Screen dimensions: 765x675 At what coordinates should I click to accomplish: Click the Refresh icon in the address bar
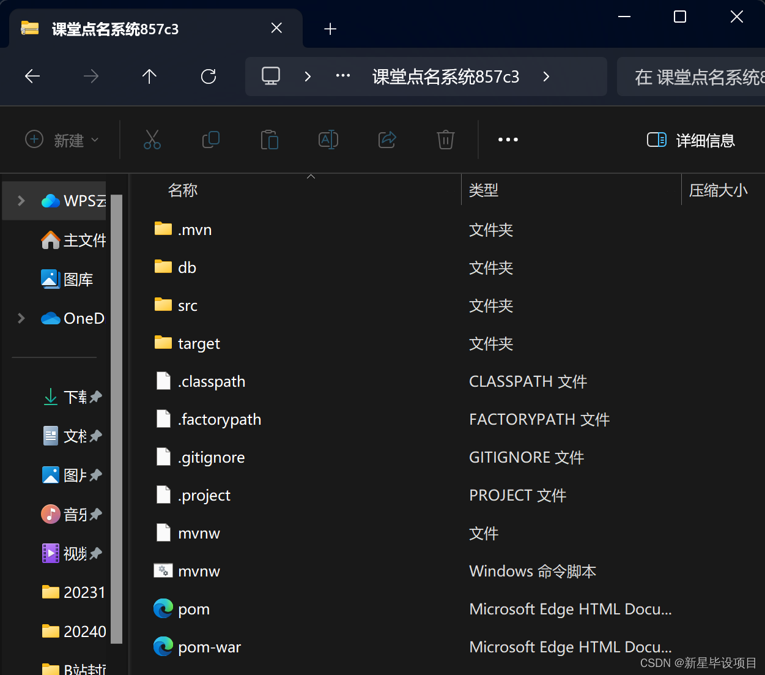click(208, 76)
